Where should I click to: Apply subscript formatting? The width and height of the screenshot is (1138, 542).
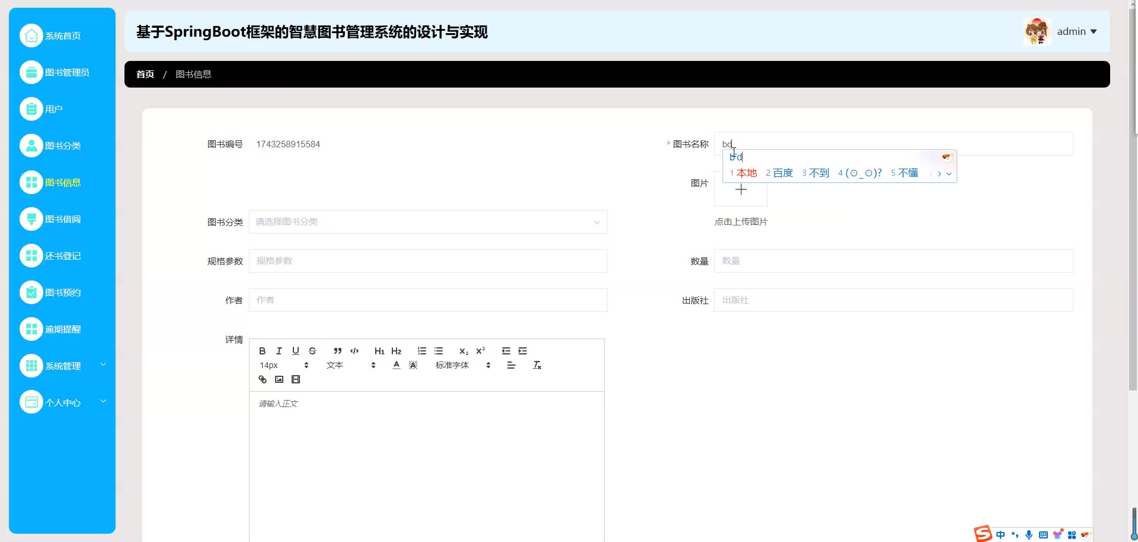[x=464, y=351]
